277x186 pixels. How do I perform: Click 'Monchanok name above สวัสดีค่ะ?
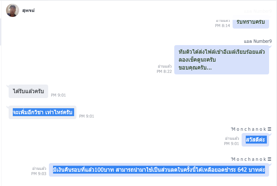[x=248, y=129]
